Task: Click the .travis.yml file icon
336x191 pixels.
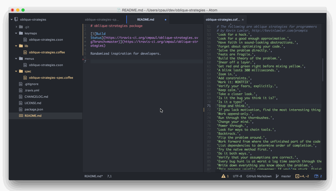Action: [x=21, y=90]
